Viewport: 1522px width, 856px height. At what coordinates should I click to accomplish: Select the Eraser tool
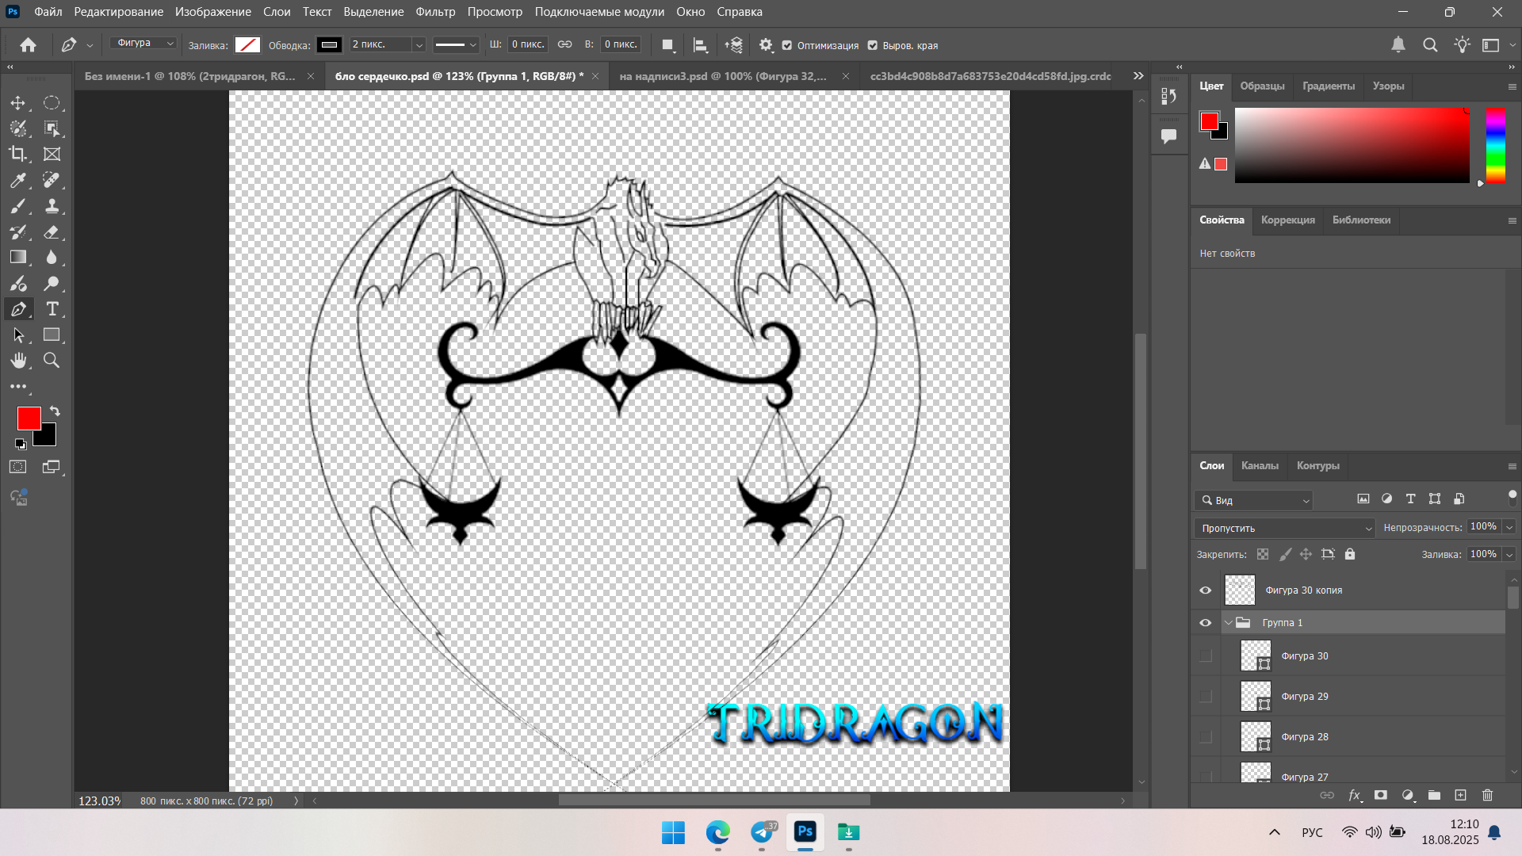pyautogui.click(x=52, y=232)
